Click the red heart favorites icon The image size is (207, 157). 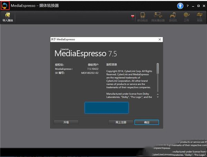point(132,16)
